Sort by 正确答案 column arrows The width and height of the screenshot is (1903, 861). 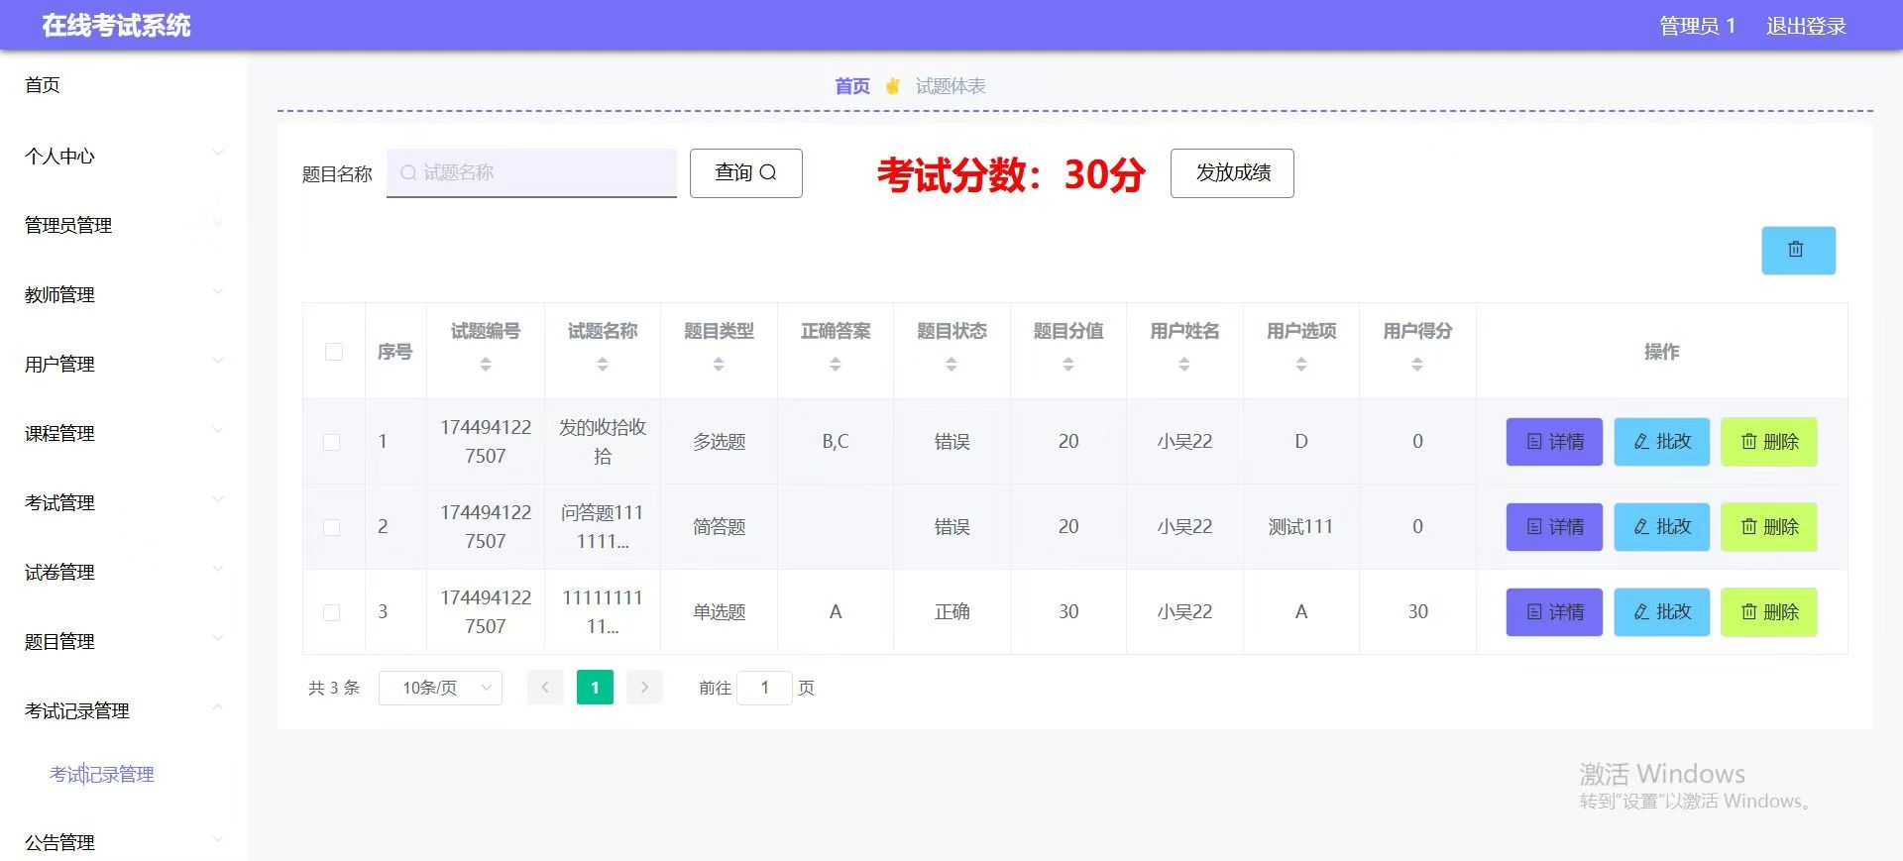tap(836, 365)
